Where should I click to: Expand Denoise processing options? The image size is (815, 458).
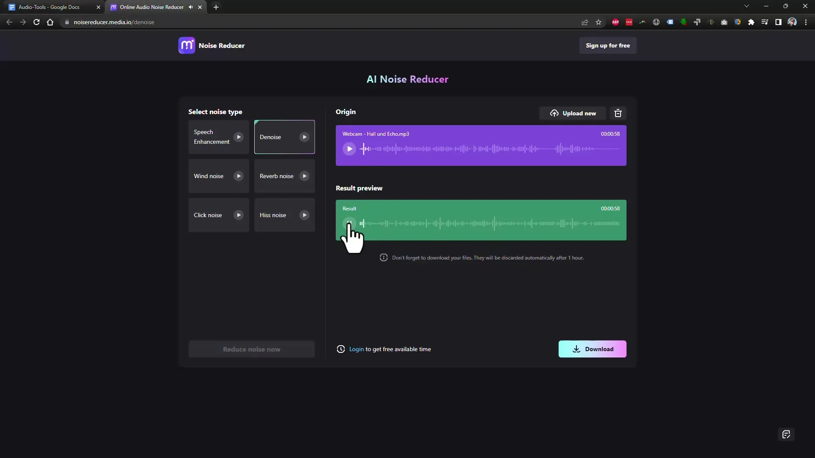[304, 137]
